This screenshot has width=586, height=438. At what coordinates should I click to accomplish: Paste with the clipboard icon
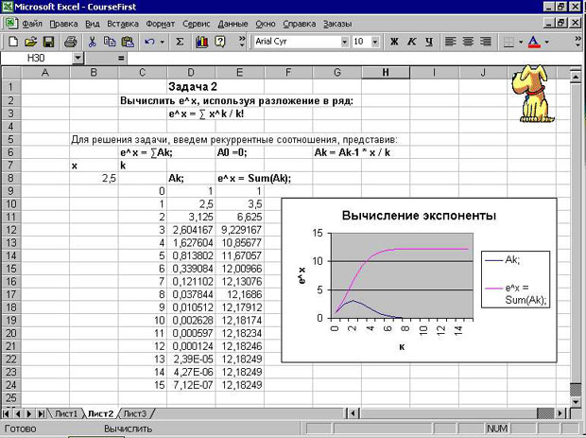(128, 42)
